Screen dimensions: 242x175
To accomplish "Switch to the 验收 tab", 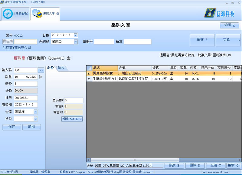I will point(61,68).
